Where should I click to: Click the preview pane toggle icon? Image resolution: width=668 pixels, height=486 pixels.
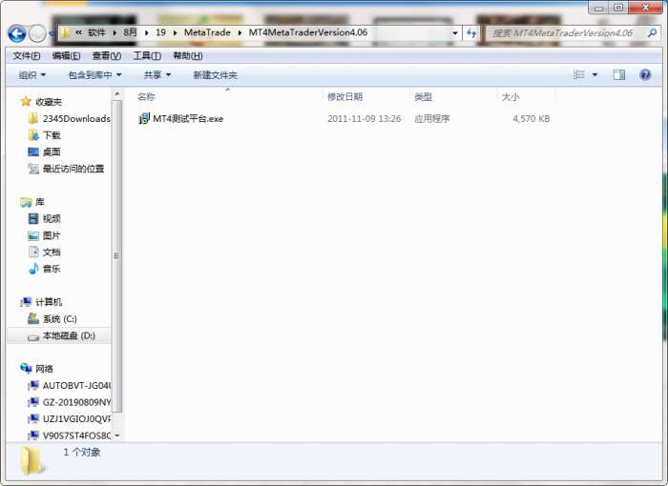[x=619, y=75]
